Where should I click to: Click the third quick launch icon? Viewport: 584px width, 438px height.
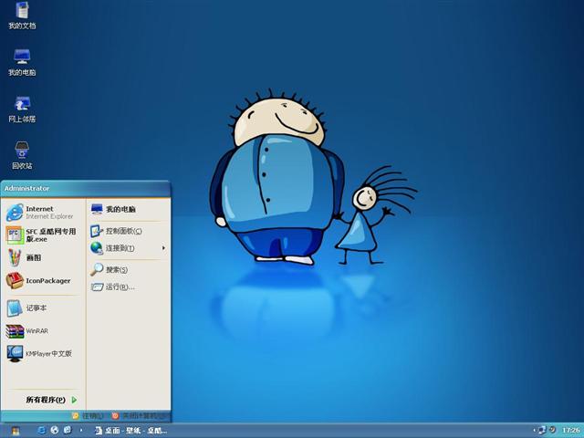click(68, 430)
